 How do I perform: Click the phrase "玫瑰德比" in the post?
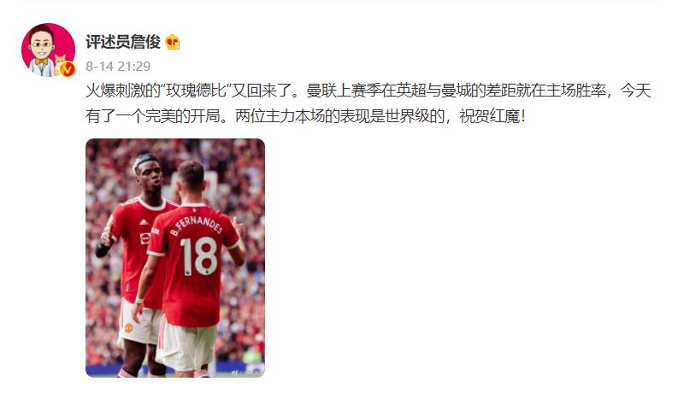tap(198, 91)
